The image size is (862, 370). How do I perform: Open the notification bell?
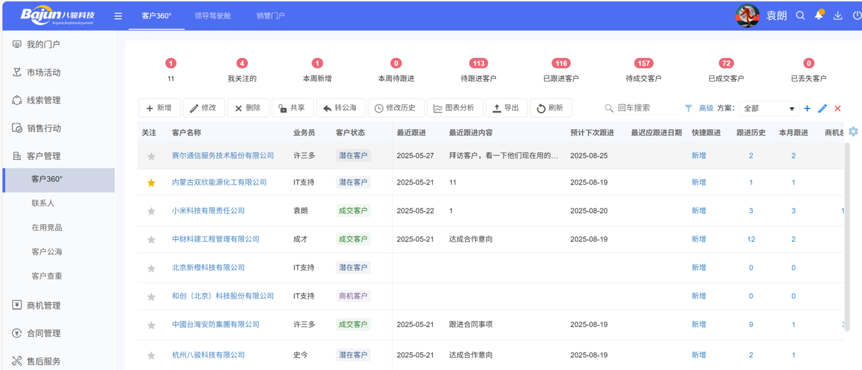click(819, 15)
